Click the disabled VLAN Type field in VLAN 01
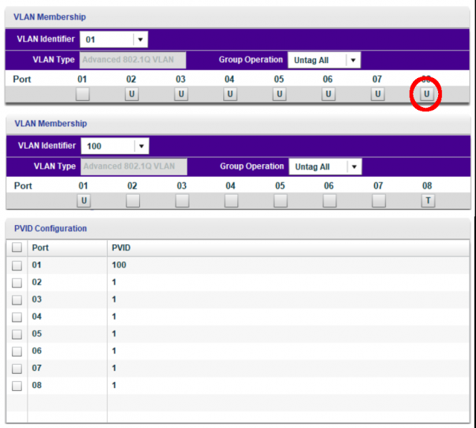 tap(132, 60)
